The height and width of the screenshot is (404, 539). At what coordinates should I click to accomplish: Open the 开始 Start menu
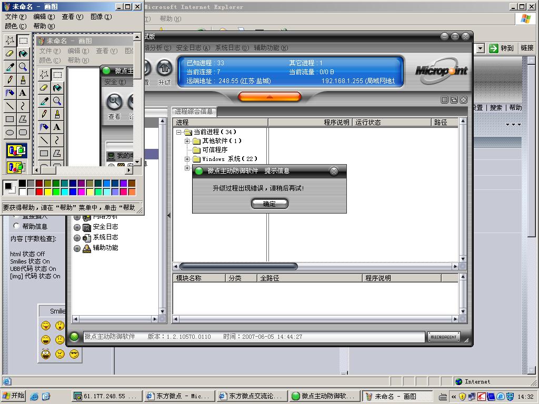pyautogui.click(x=14, y=396)
